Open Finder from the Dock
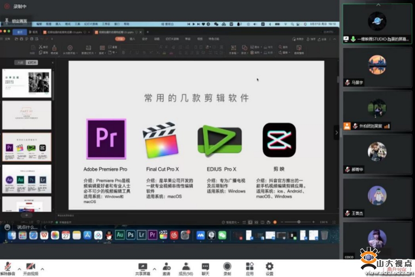Image resolution: width=415 pixels, height=277 pixels. (12, 235)
